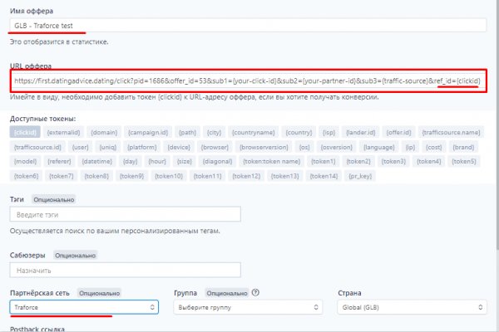Add the {domain} token
499x332 pixels.
click(x=104, y=131)
